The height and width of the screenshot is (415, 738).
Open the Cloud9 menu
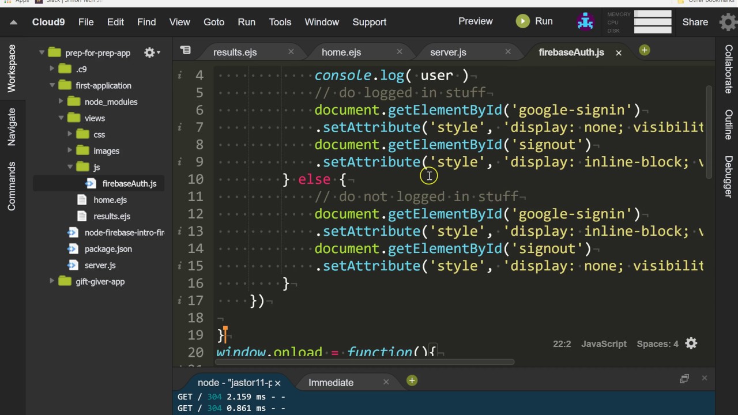[x=48, y=22]
